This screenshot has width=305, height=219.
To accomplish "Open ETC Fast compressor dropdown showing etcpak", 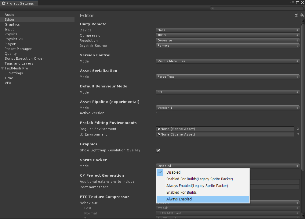I will click(x=227, y=208).
